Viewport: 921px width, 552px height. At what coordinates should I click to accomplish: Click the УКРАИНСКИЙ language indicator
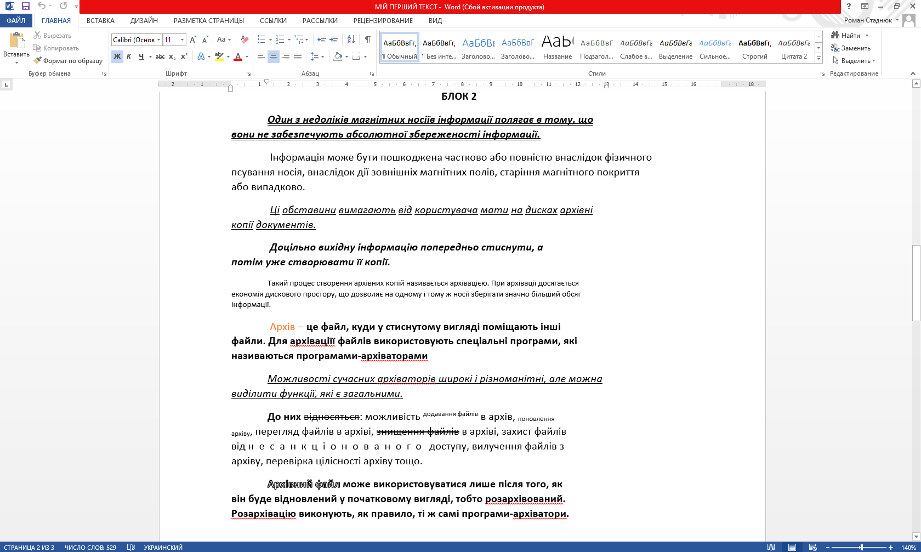163,547
